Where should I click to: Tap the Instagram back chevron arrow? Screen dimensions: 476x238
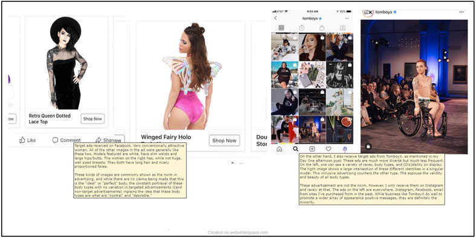275,18
